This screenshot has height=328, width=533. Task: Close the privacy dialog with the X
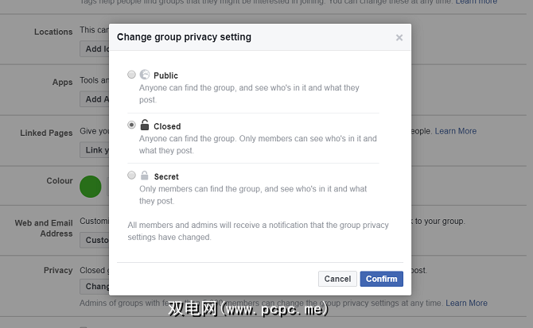point(399,37)
